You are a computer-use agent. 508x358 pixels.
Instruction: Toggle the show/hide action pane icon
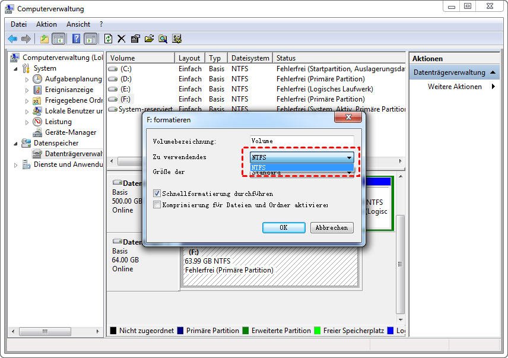click(x=90, y=39)
